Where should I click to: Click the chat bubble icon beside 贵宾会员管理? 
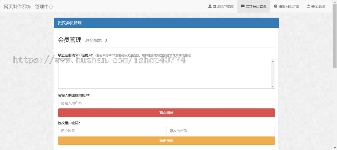(x=243, y=6)
